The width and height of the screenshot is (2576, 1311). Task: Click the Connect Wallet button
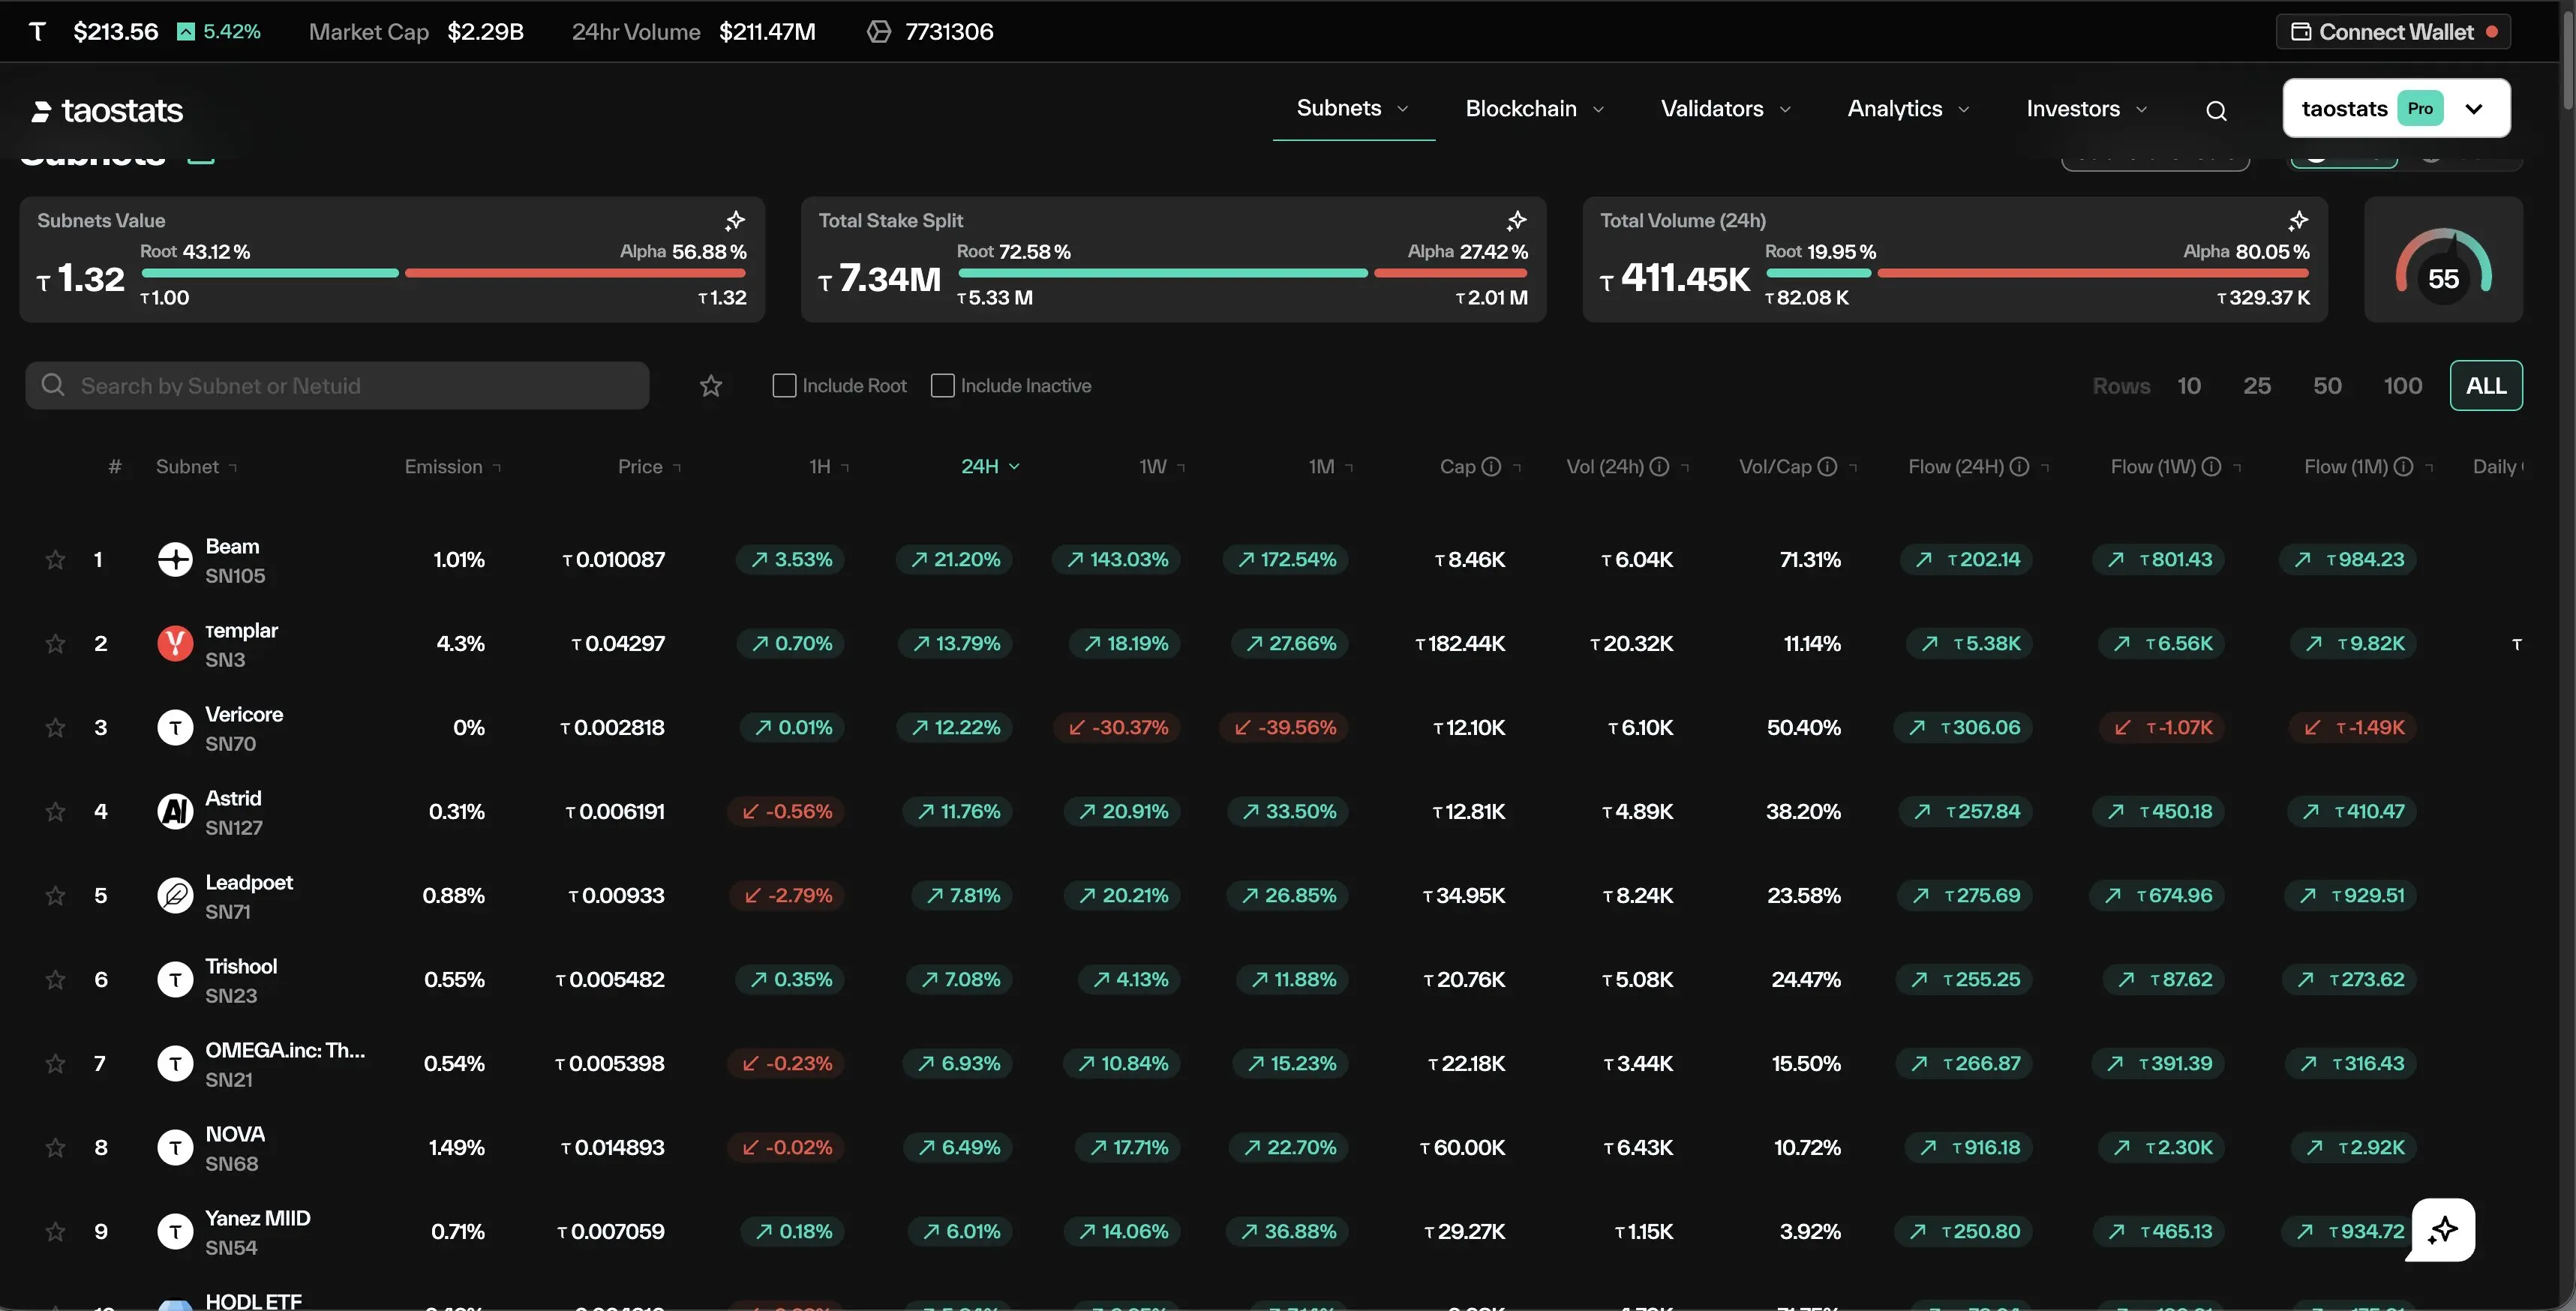click(x=2394, y=32)
